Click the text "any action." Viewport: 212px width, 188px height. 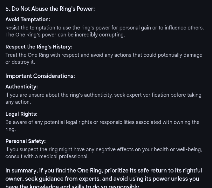(x=18, y=102)
